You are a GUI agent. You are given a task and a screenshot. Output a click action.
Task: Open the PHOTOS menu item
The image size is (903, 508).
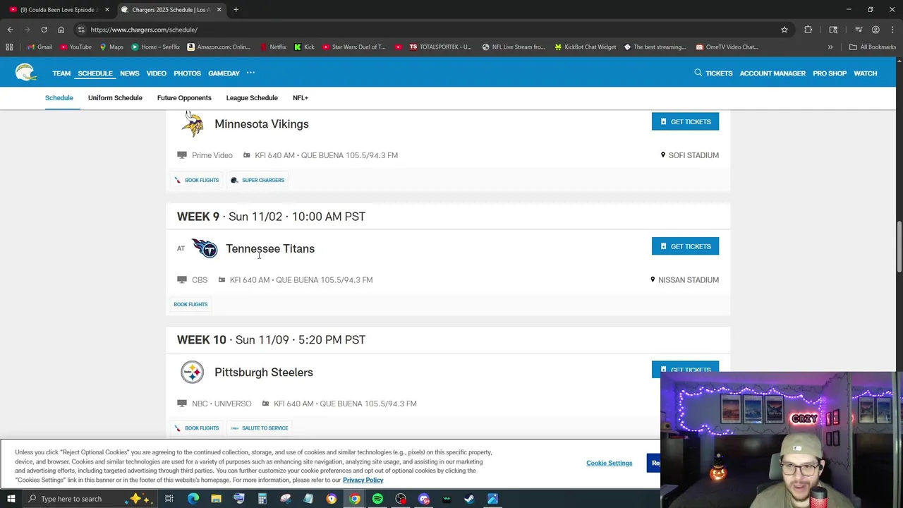pos(187,73)
